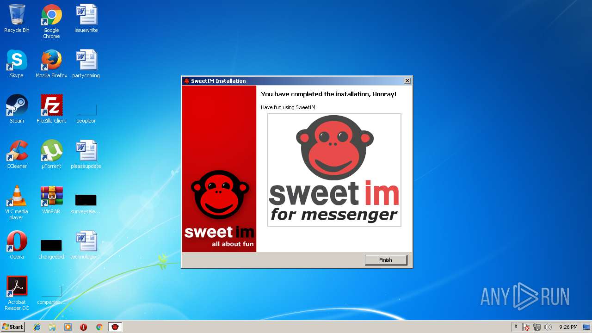This screenshot has height=333, width=592.
Task: Click the Finish button in the installer
Action: [x=386, y=260]
